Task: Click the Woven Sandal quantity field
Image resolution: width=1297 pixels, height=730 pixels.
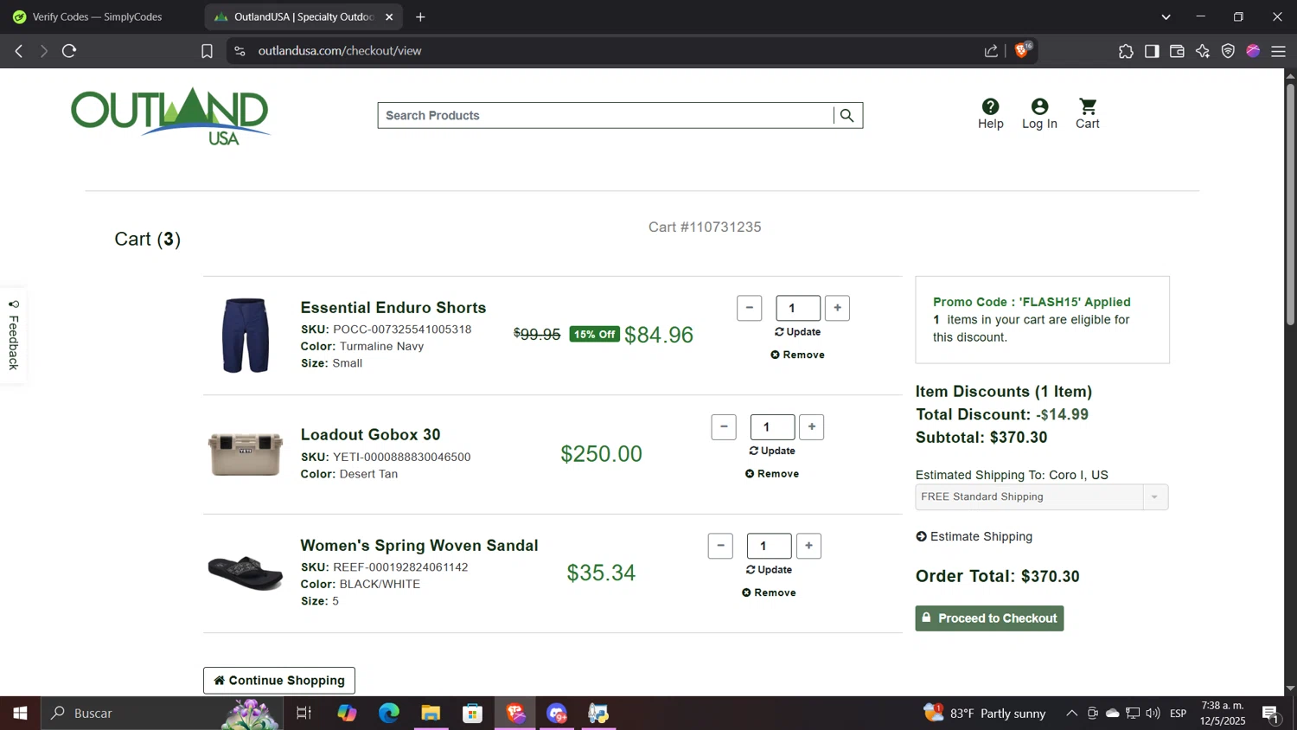Action: pos(769,546)
